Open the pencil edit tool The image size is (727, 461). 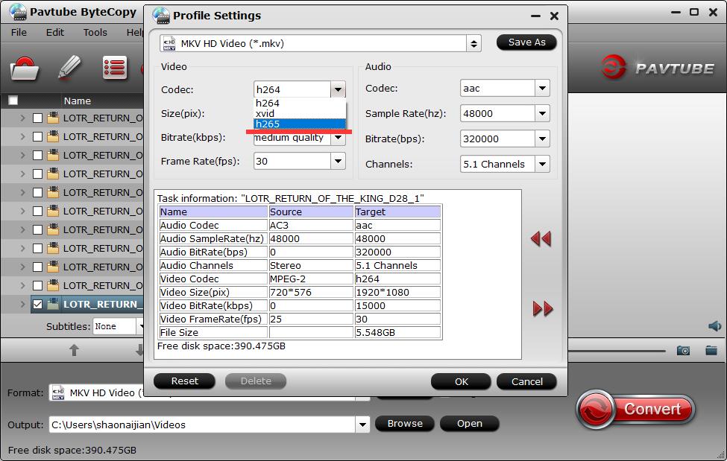click(69, 68)
